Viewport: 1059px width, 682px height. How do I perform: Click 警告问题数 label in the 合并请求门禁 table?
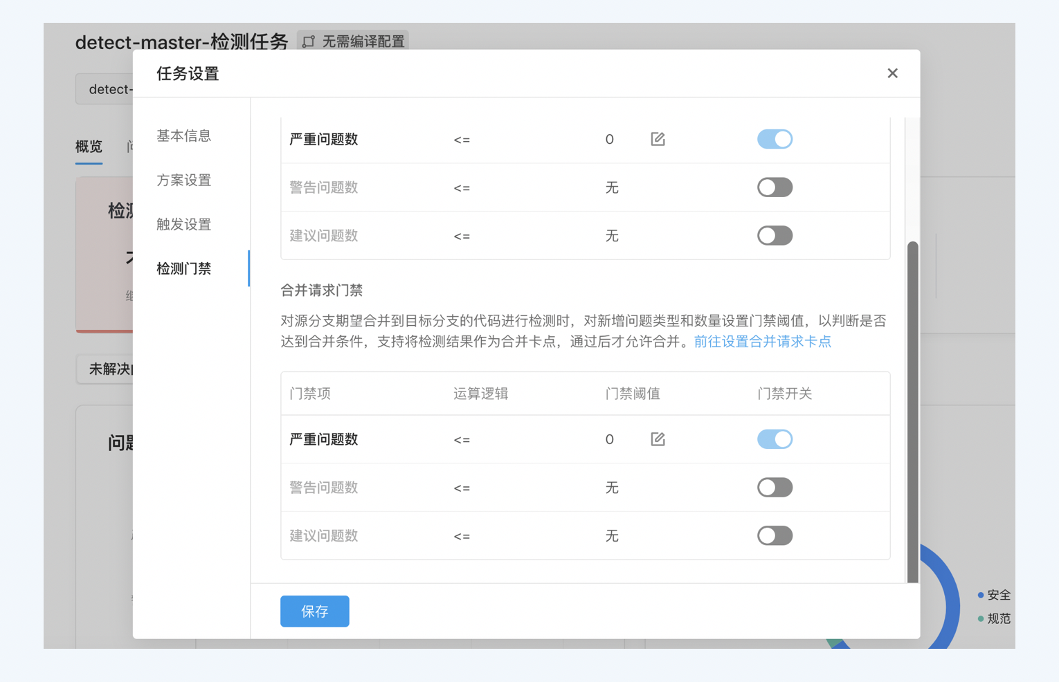point(324,488)
